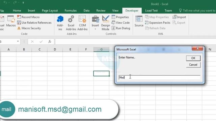Select column B header
Screen dimensions: 216x121
pyautogui.click(x=24, y=49)
